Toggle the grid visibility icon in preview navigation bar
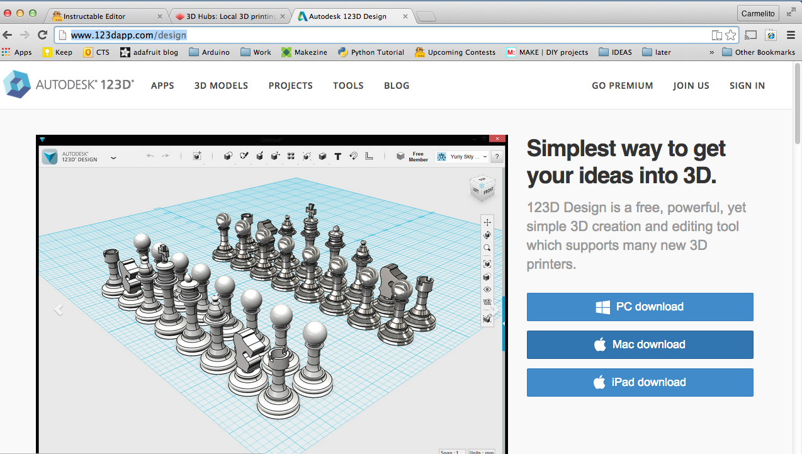The height and width of the screenshot is (454, 802). (x=487, y=302)
